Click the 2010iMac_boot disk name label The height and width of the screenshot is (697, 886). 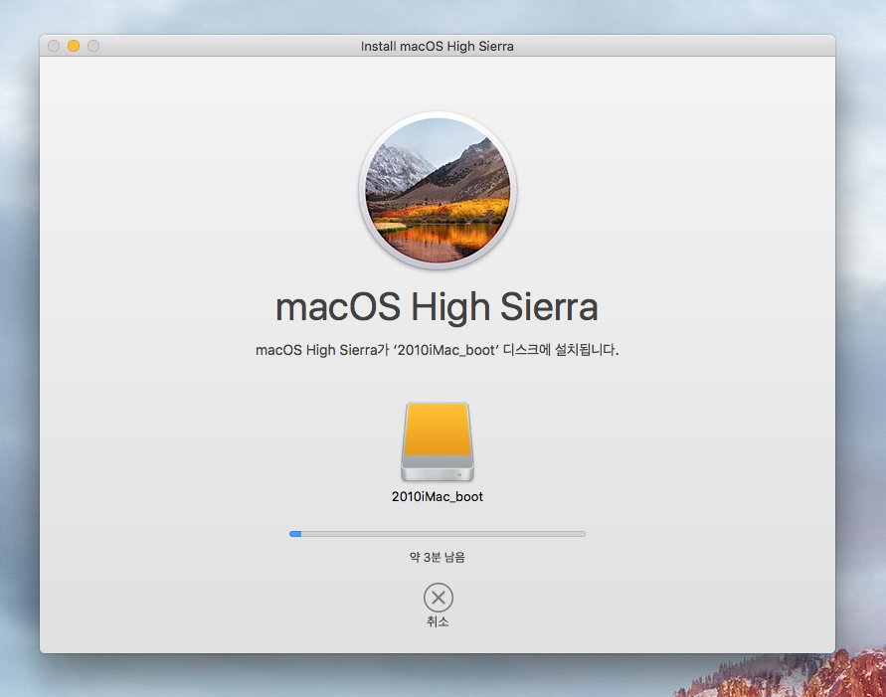click(x=438, y=496)
